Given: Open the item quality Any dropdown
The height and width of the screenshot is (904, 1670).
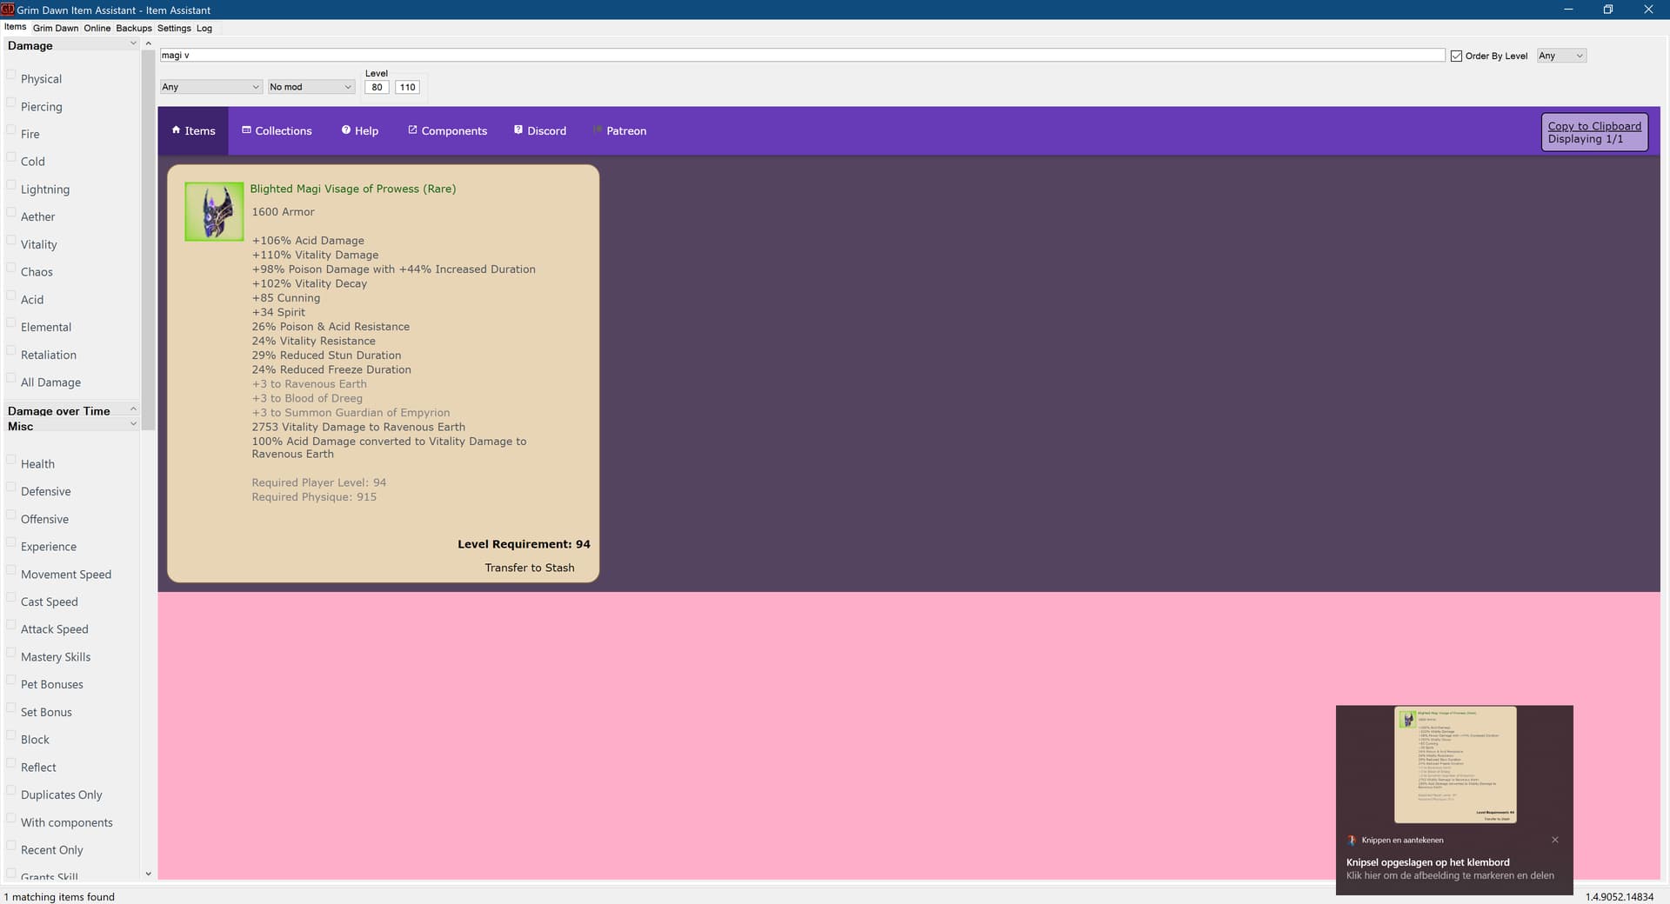Looking at the screenshot, I should (210, 87).
